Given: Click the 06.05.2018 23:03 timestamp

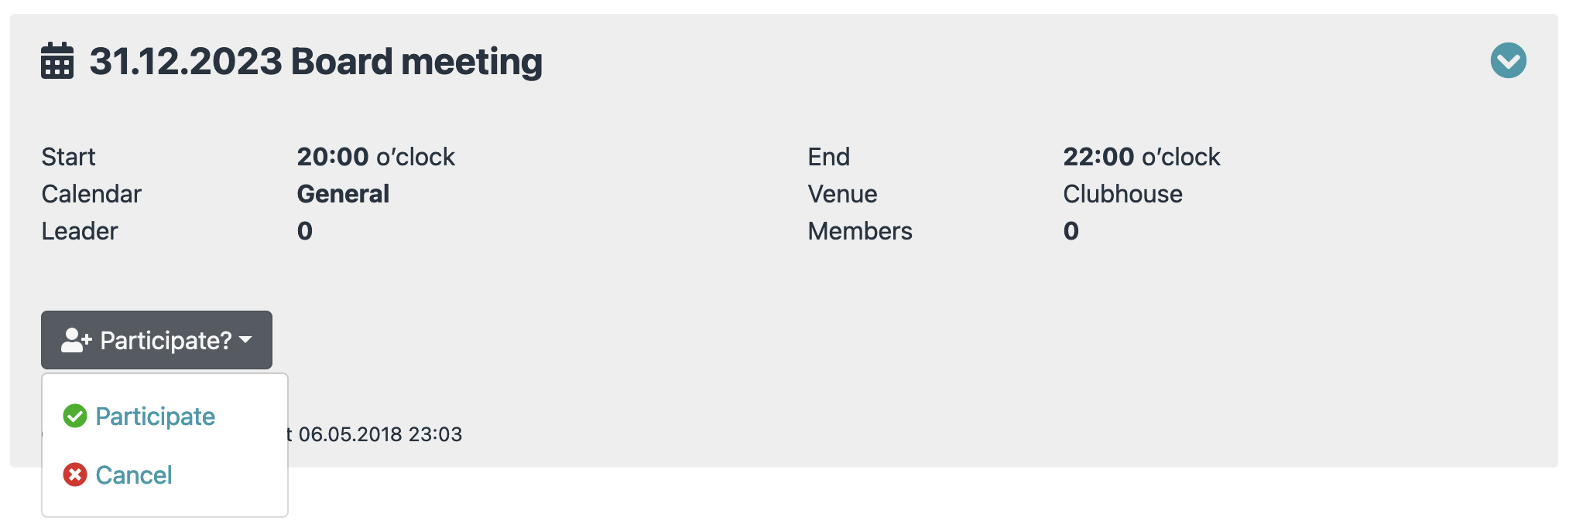Looking at the screenshot, I should tap(380, 434).
